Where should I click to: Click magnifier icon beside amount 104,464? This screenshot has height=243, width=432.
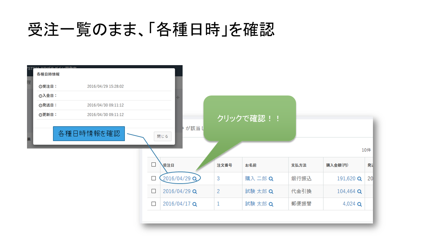359,192
